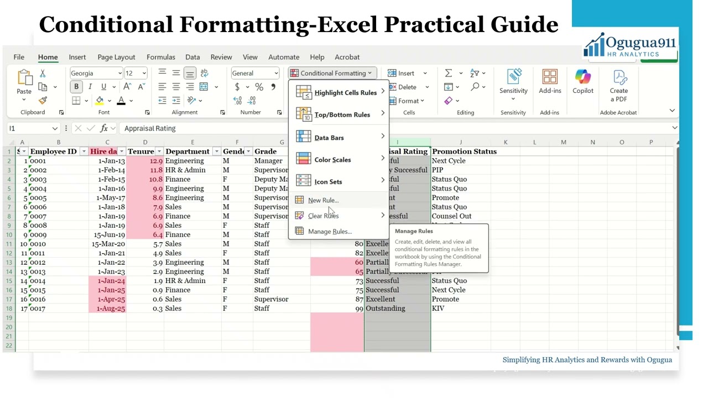Image resolution: width=708 pixels, height=398 pixels.
Task: Apply Accounting dollar format
Action: [237, 87]
